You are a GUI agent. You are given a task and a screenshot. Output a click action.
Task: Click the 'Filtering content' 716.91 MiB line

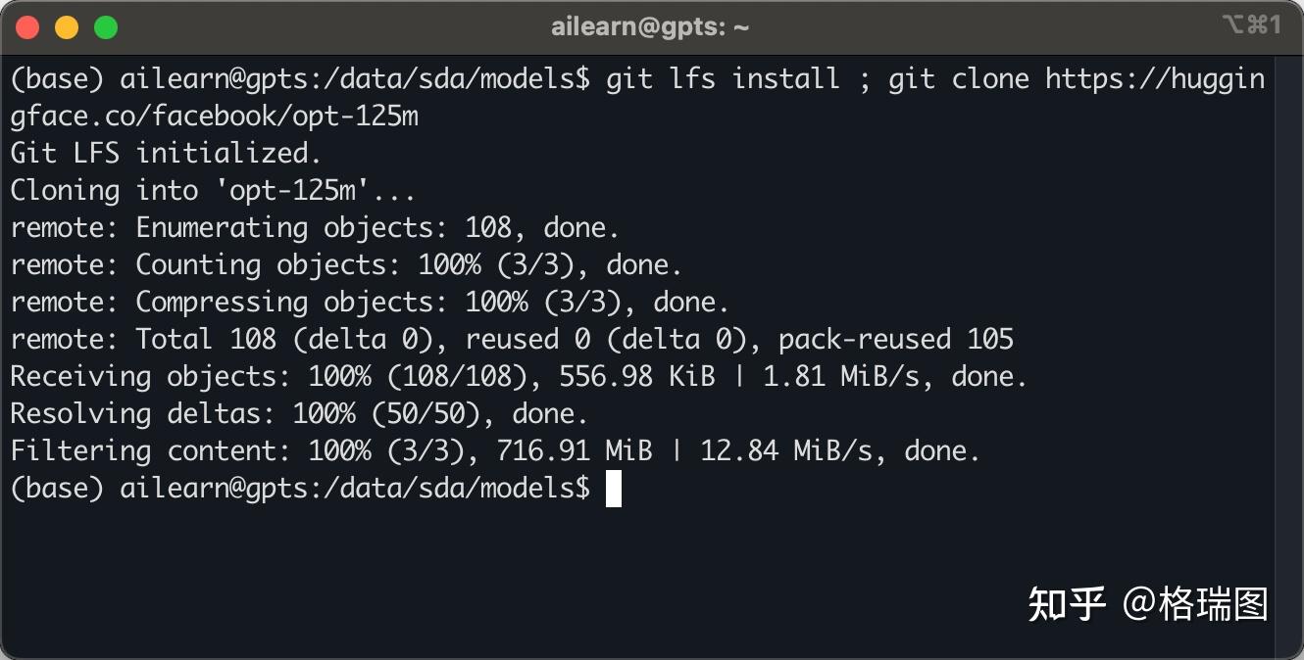(495, 450)
